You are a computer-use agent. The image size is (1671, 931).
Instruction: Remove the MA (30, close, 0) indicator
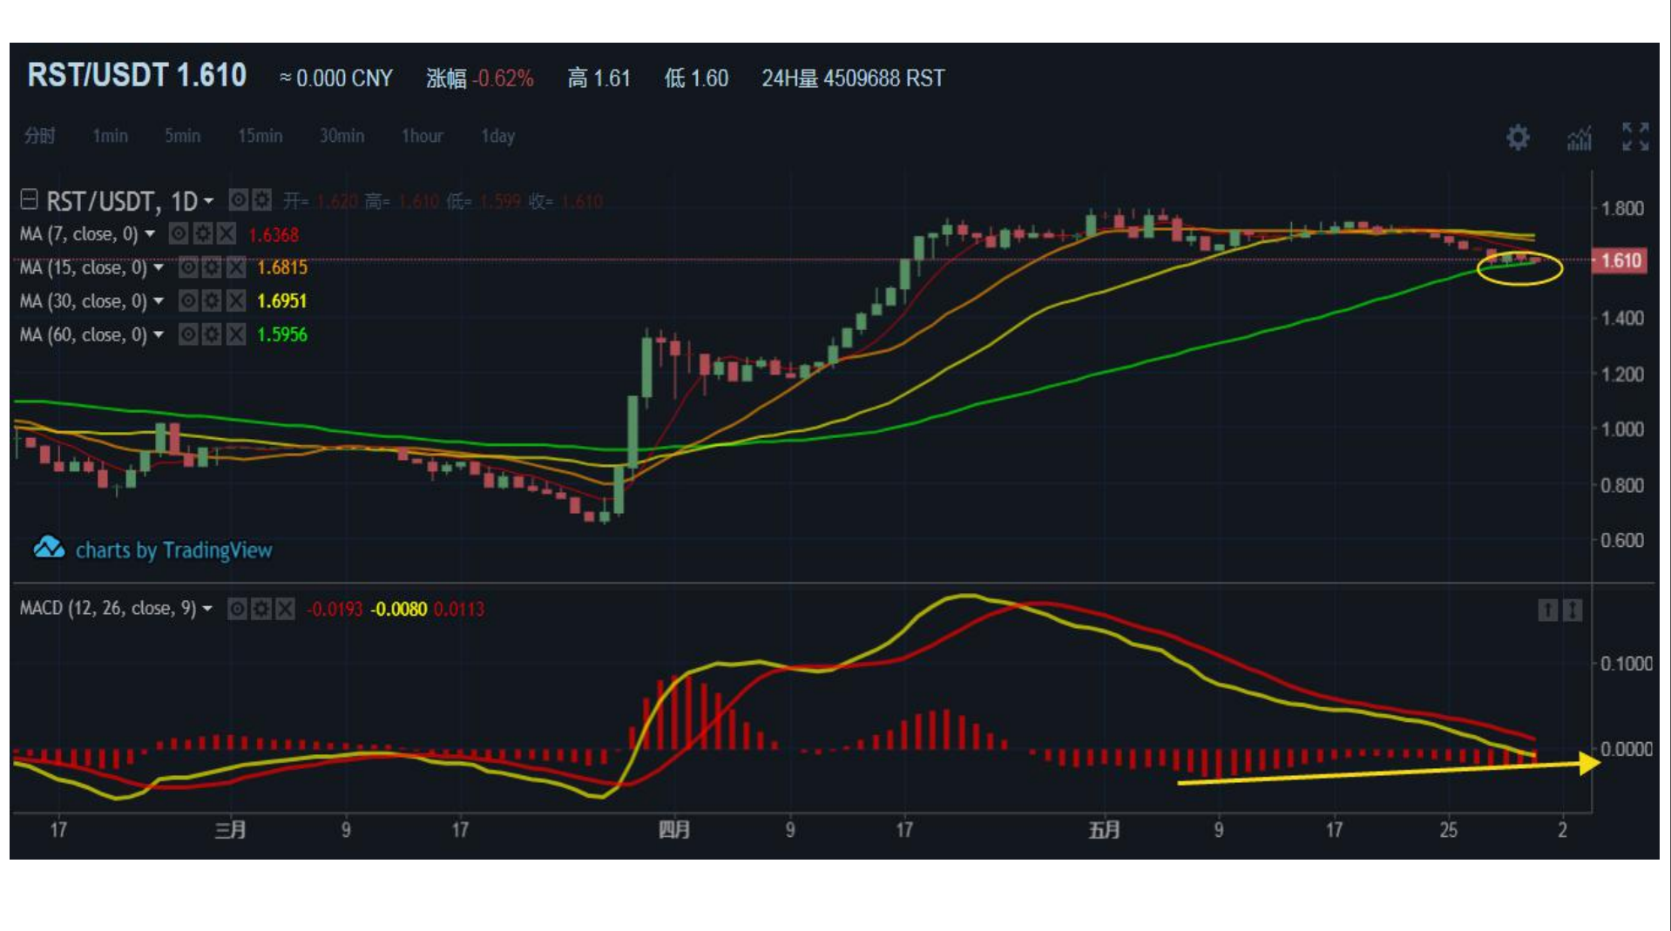coord(236,300)
